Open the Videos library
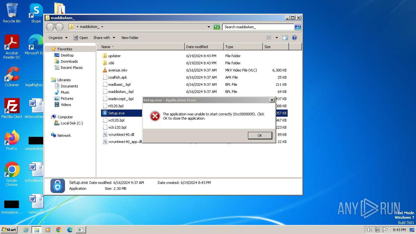416x234 pixels. tap(66, 105)
